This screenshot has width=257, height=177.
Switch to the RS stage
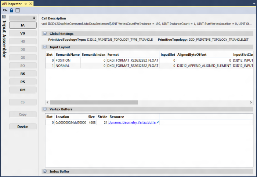point(23,74)
